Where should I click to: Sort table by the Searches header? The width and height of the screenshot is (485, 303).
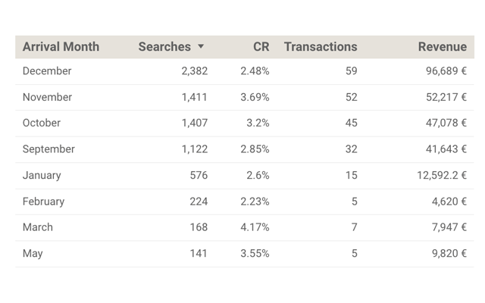(x=164, y=47)
